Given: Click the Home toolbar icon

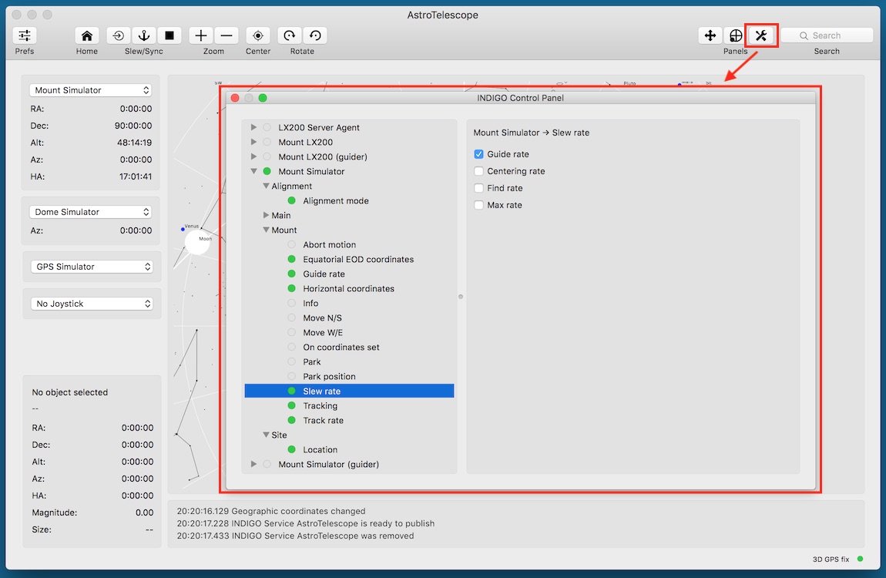Looking at the screenshot, I should click(x=87, y=35).
